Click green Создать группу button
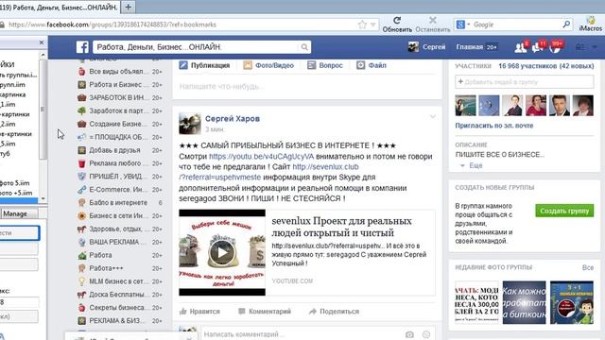Viewport: 605px width, 340px height. point(564,211)
